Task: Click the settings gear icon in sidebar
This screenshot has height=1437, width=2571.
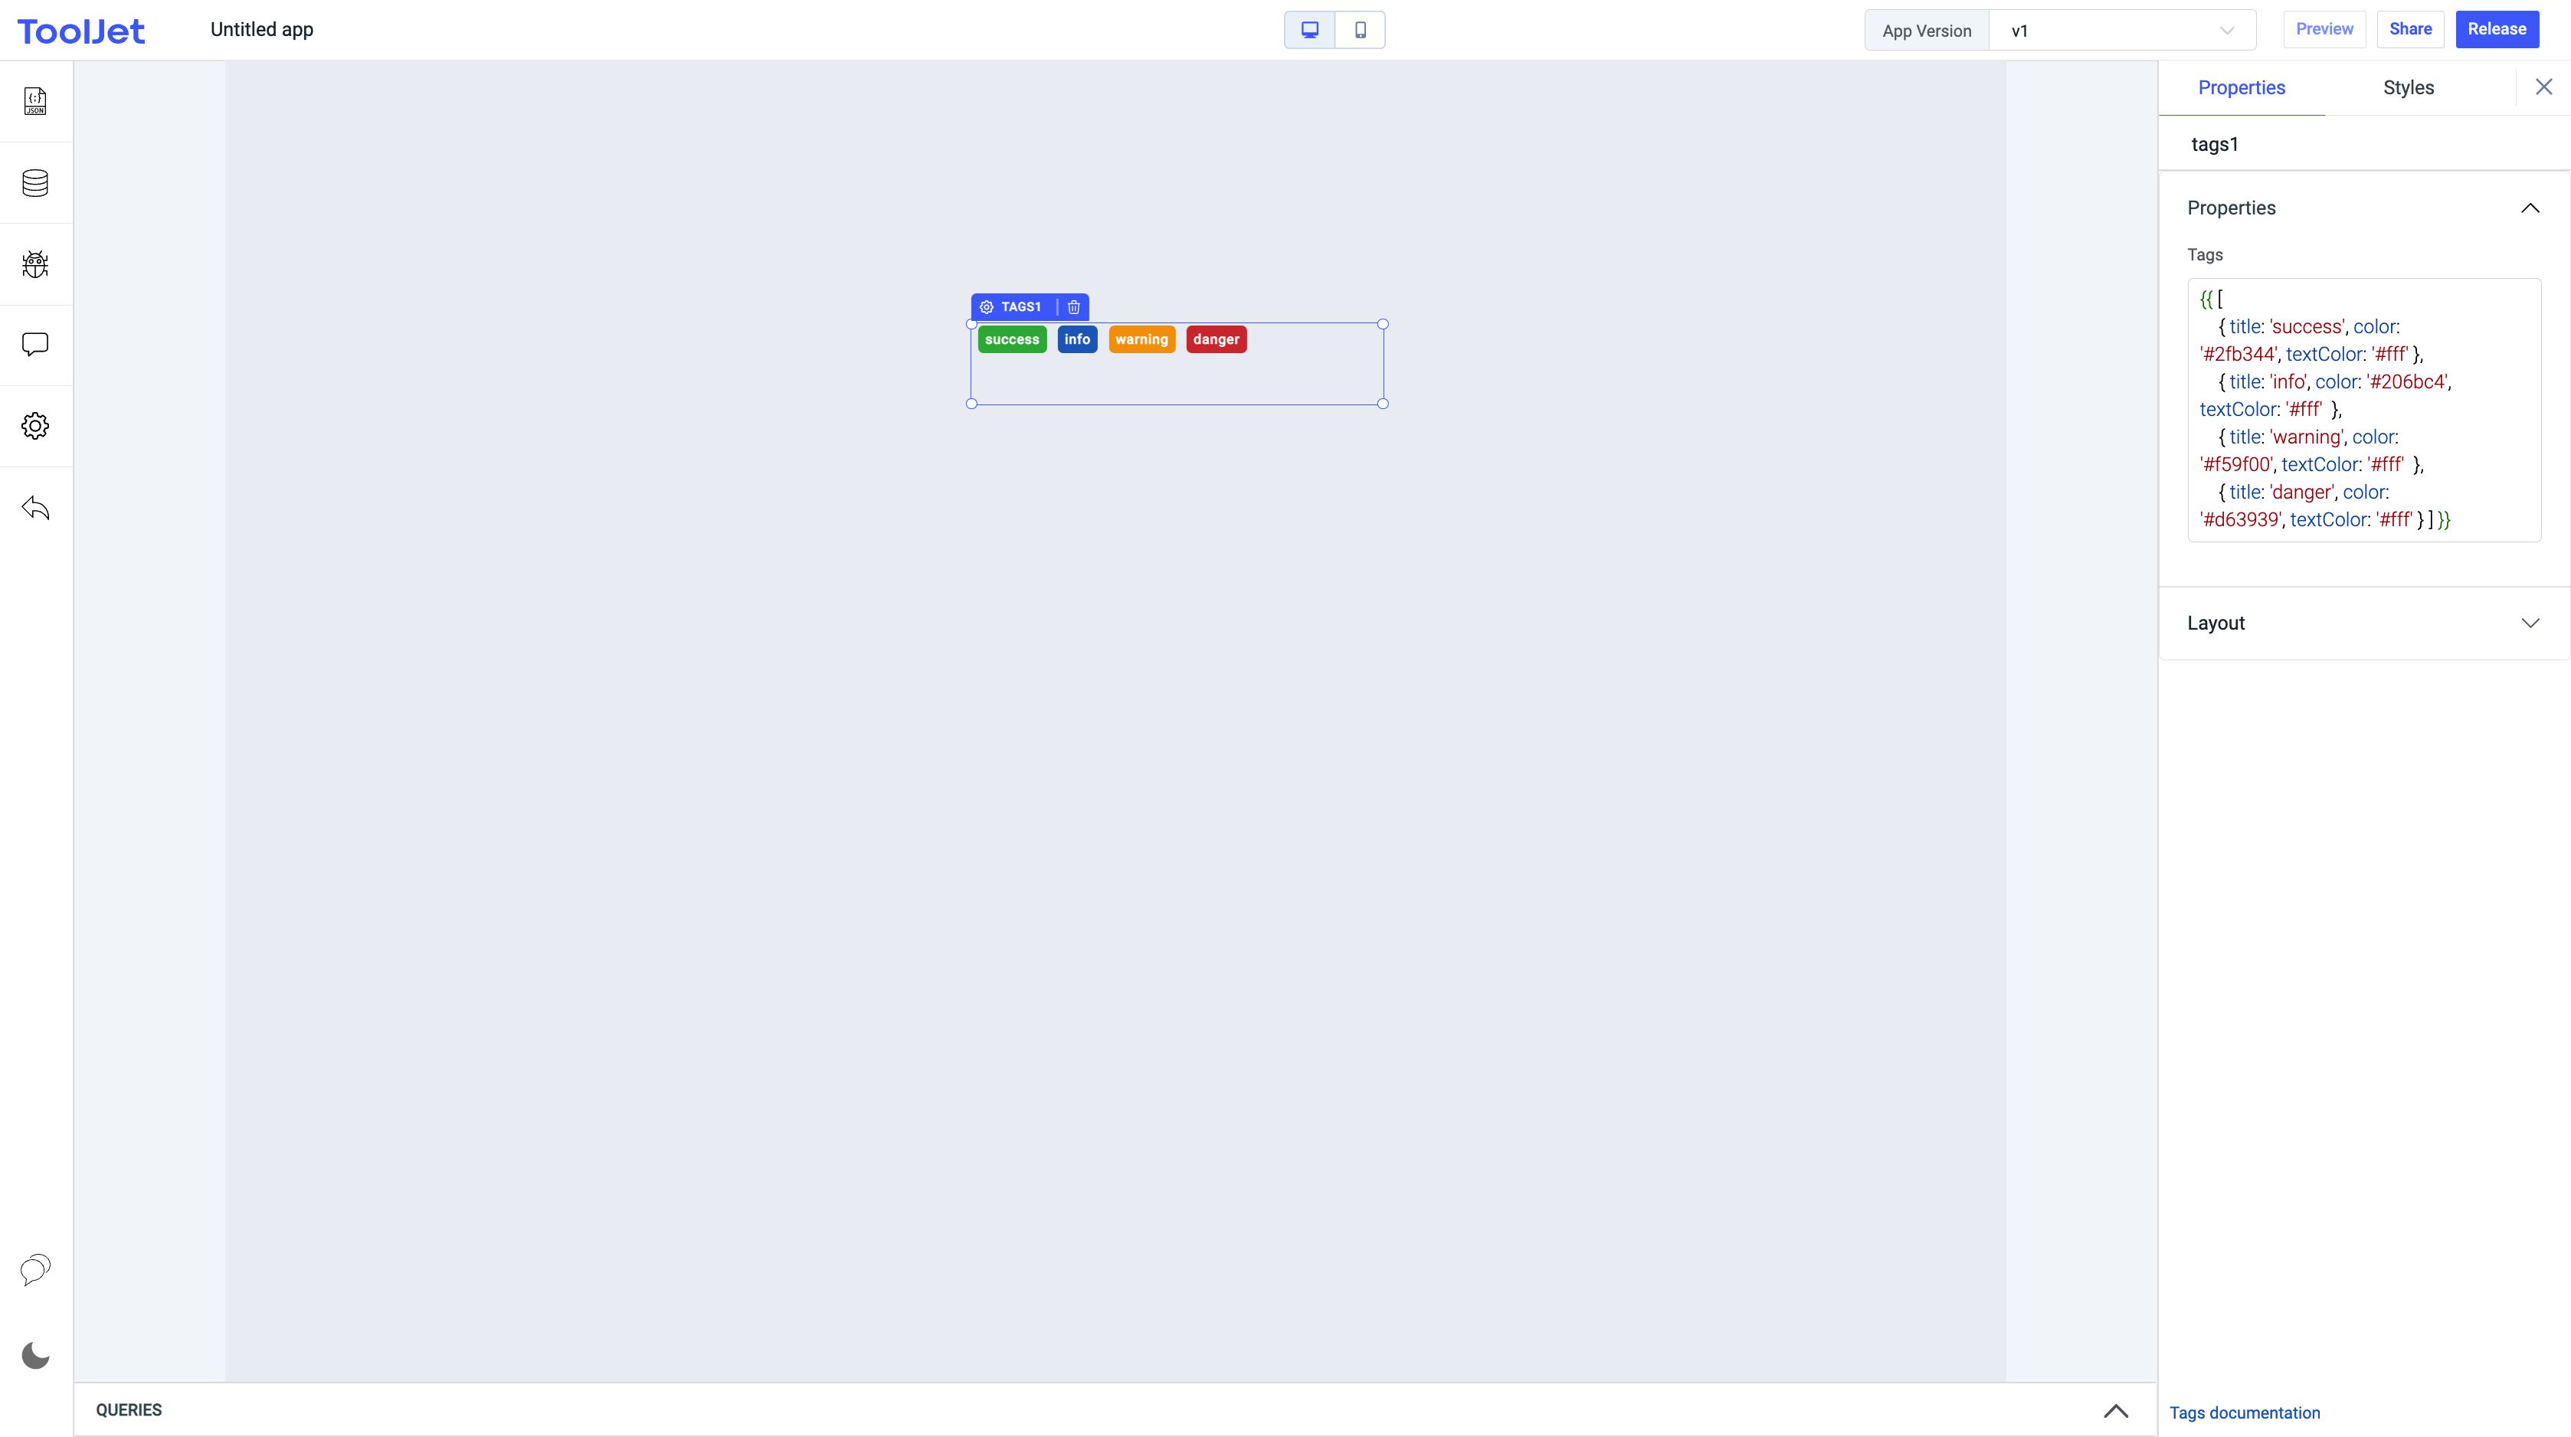Action: [35, 425]
